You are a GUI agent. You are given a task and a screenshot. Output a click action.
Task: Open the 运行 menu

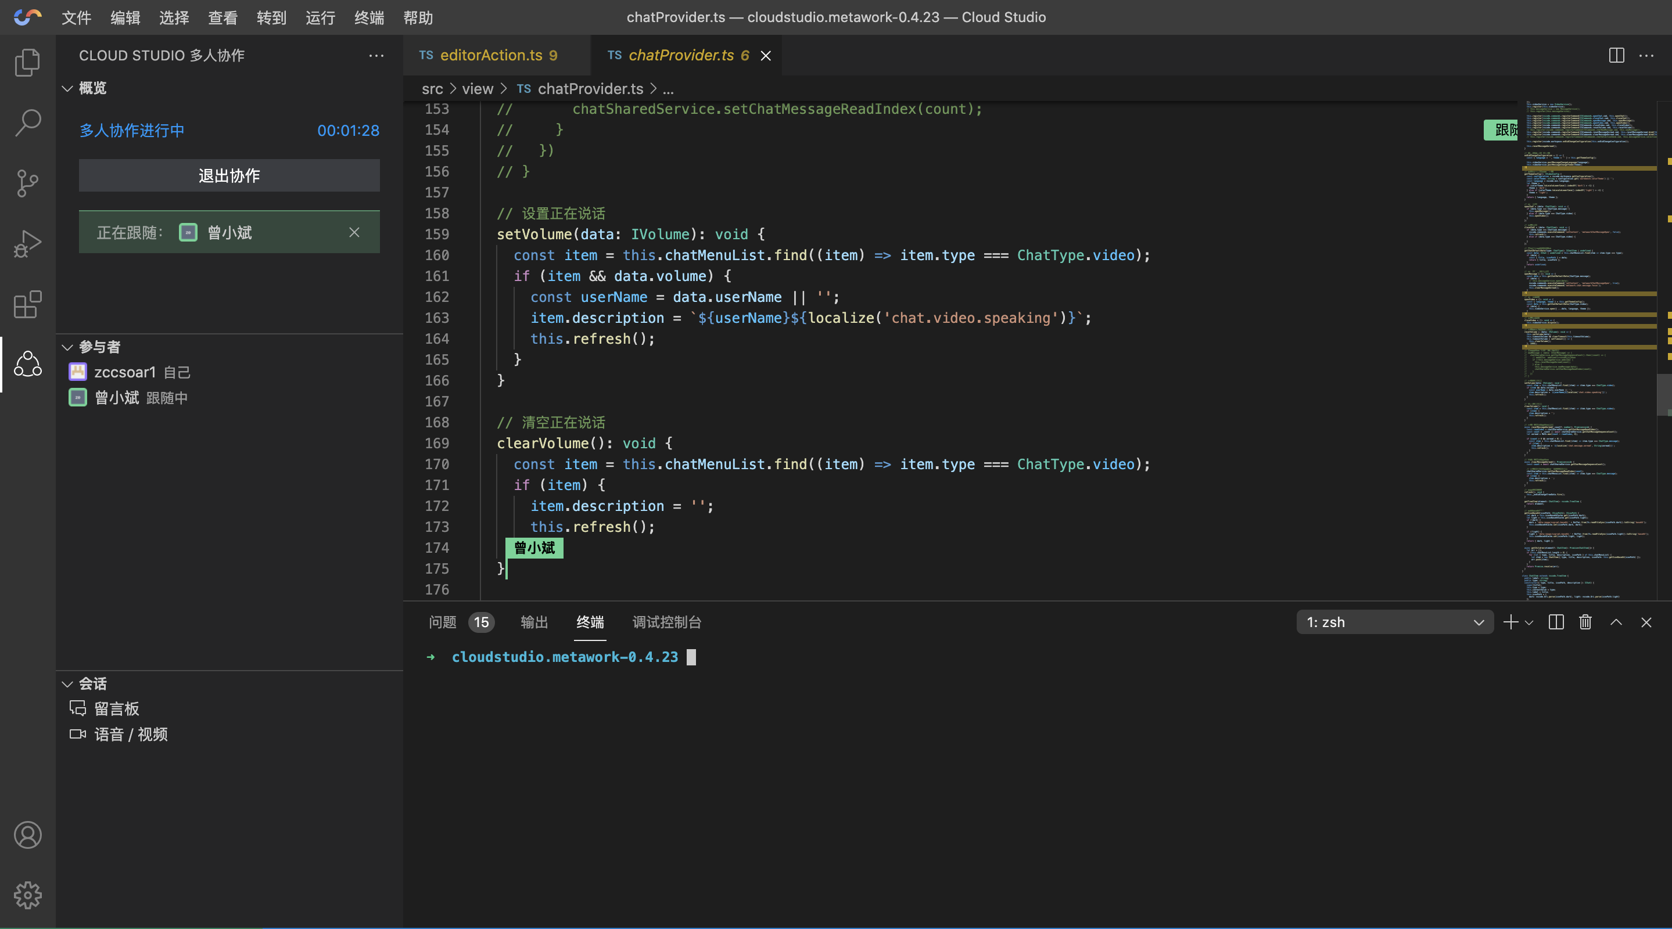click(321, 17)
